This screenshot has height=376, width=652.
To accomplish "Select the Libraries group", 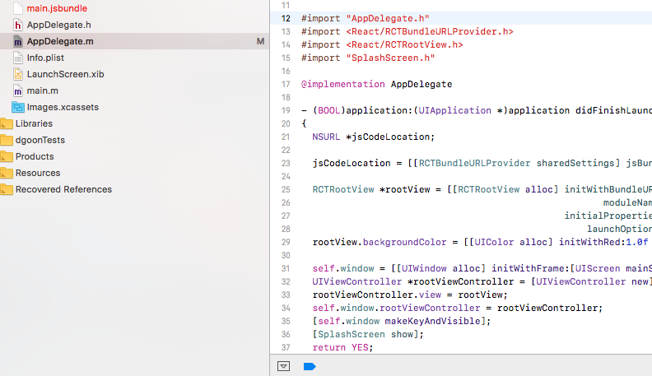I will (x=34, y=123).
